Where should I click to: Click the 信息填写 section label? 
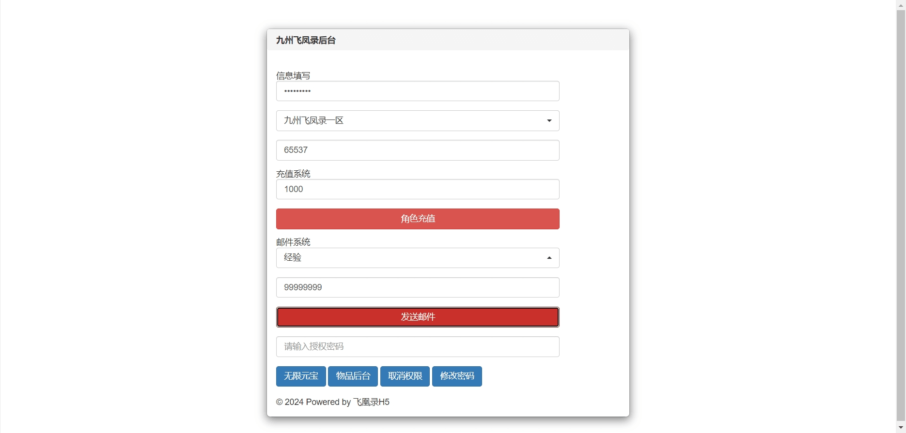(293, 75)
